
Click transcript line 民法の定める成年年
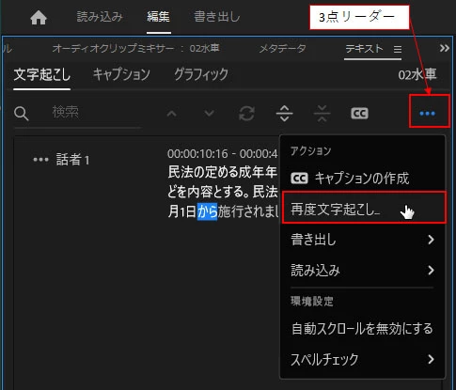[x=222, y=172]
